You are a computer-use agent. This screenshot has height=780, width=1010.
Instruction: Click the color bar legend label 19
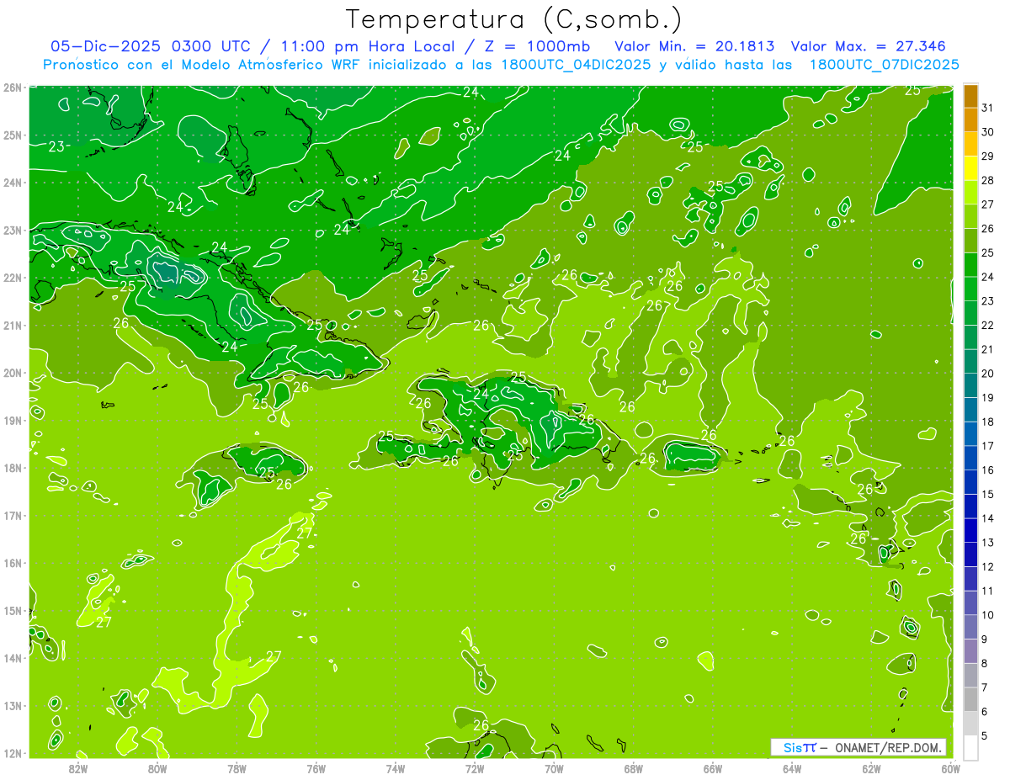[988, 397]
